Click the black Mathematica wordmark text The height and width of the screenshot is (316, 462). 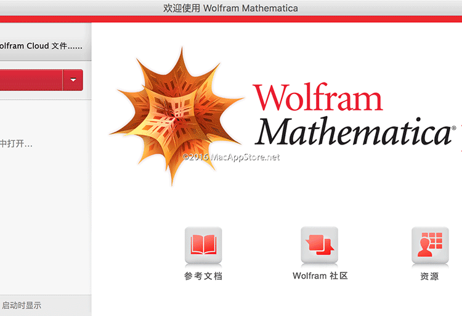(352, 130)
